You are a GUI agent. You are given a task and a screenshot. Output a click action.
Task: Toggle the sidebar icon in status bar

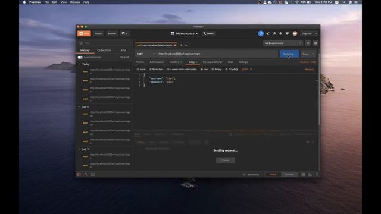point(79,174)
